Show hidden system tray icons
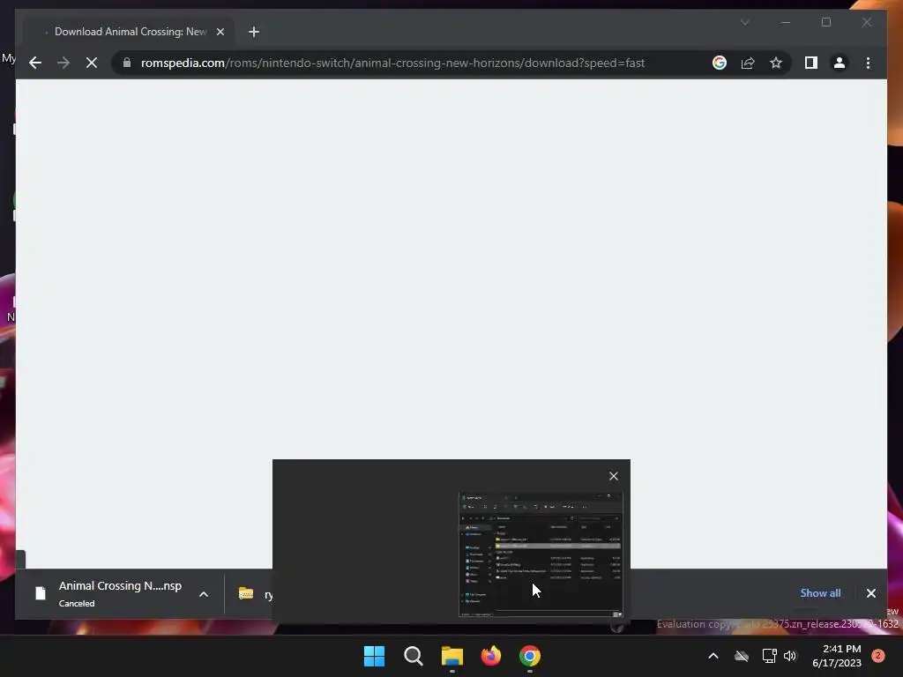Screen dimensions: 903x677 pos(713,656)
